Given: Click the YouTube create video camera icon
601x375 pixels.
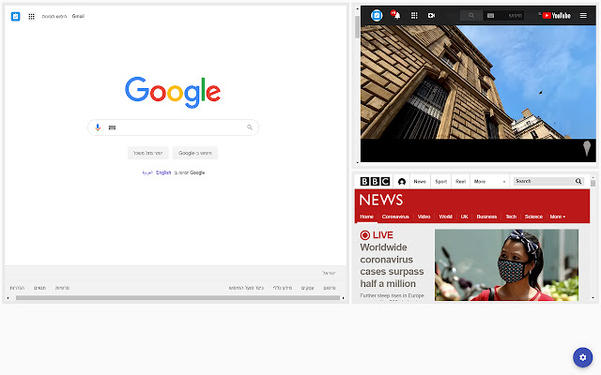Looking at the screenshot, I should [431, 15].
